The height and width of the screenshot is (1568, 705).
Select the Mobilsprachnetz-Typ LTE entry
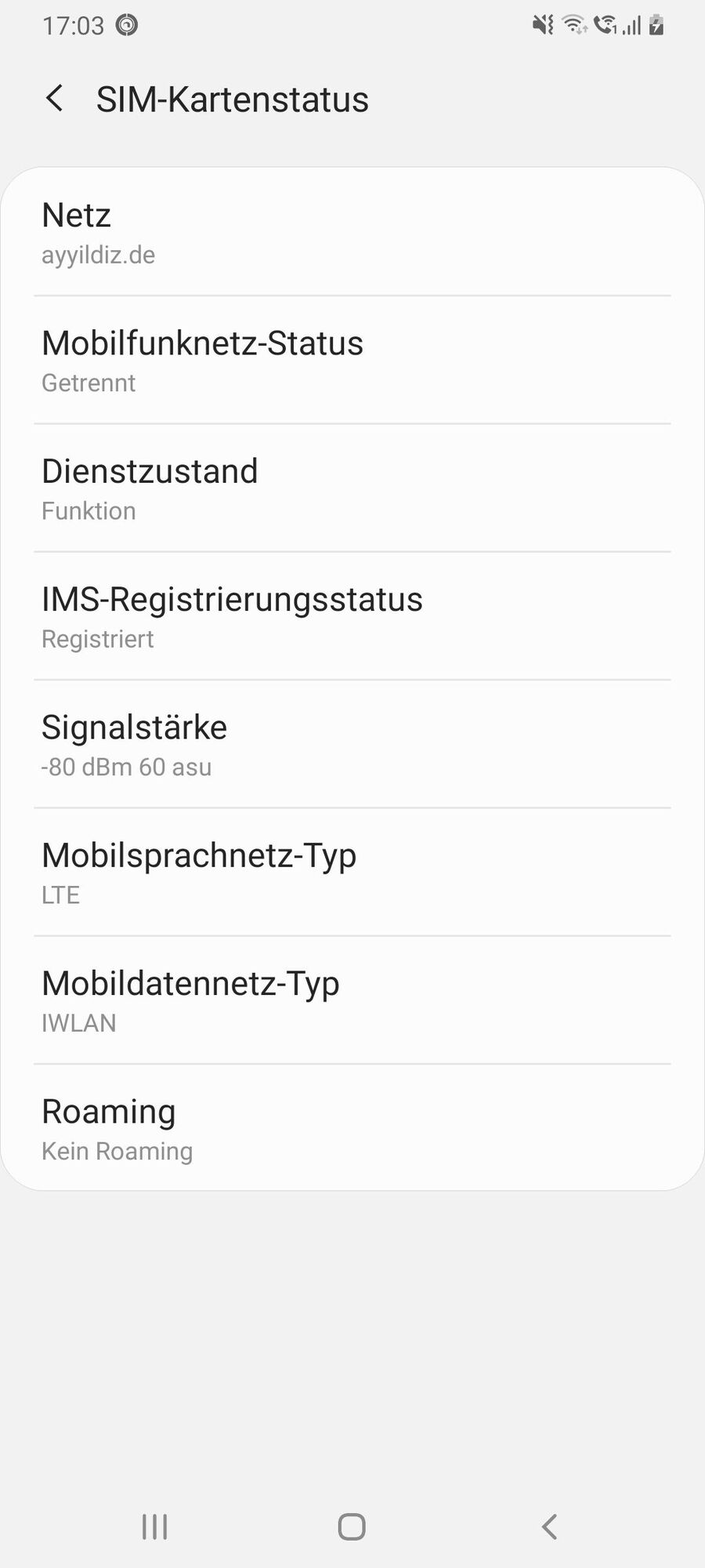click(352, 873)
